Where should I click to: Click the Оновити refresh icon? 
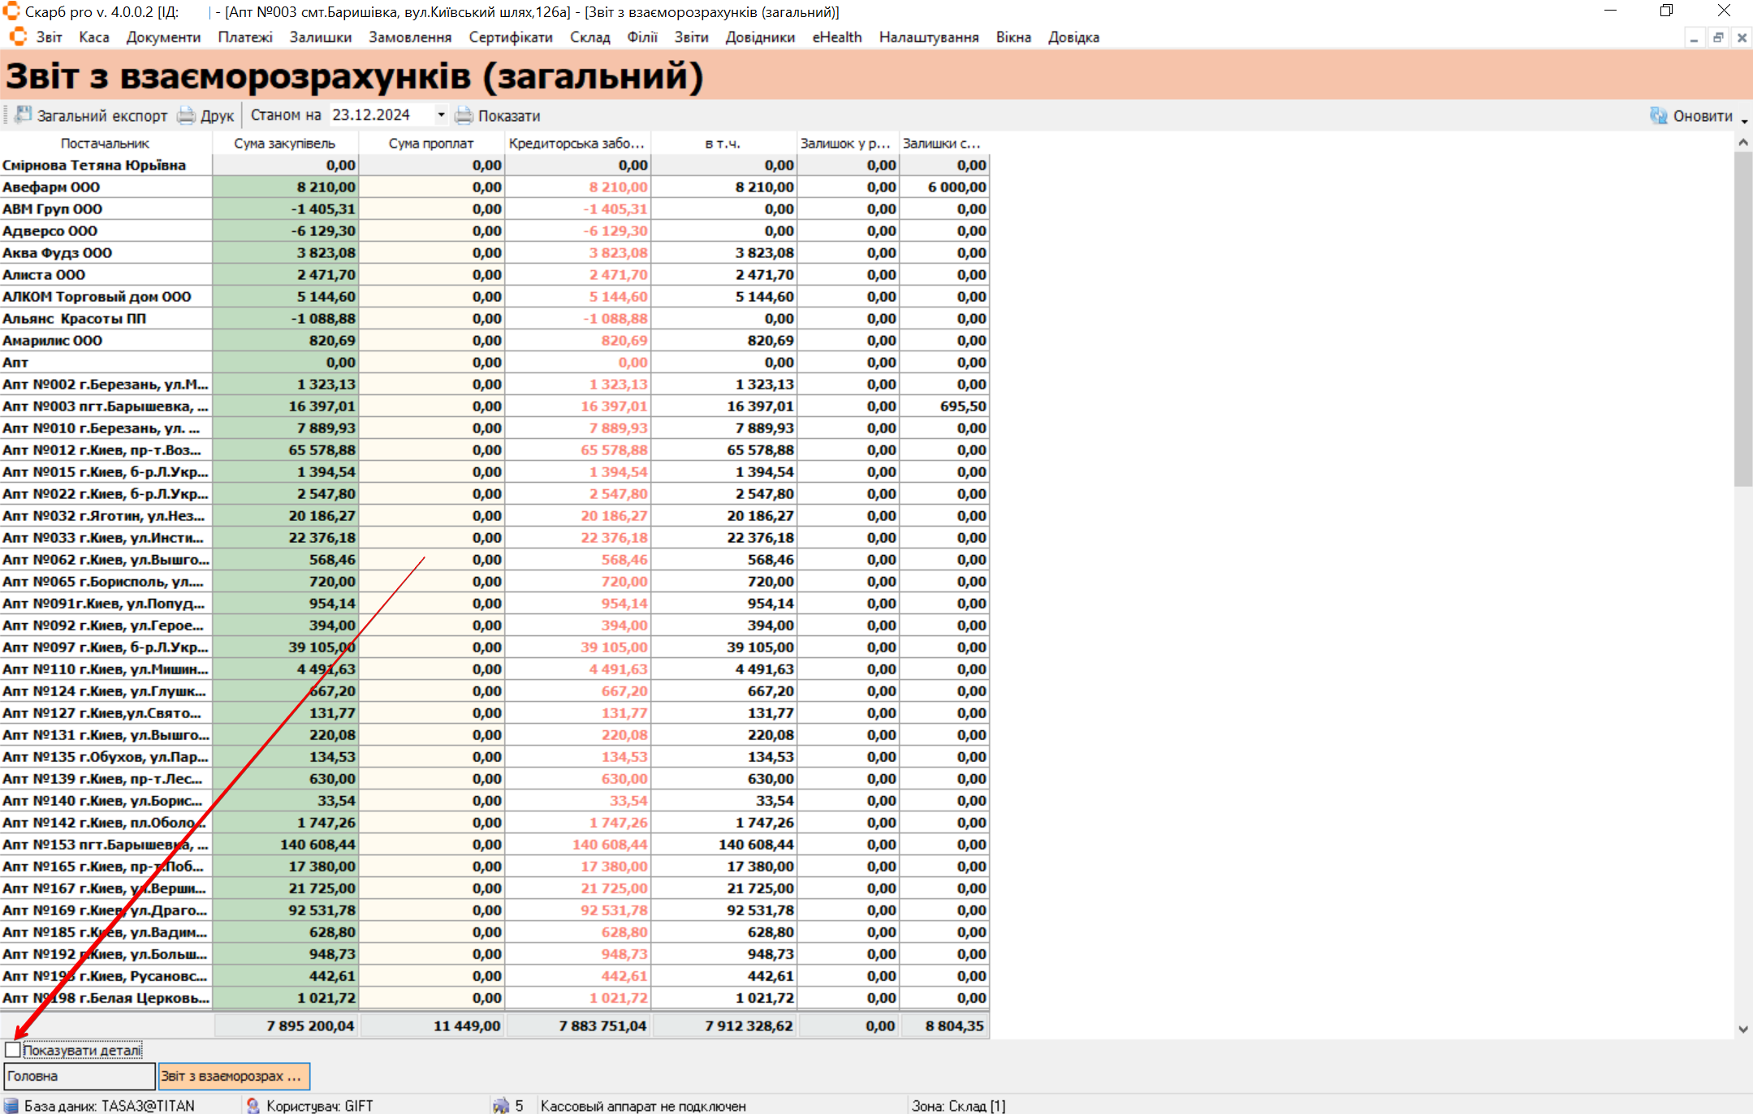tap(1658, 115)
